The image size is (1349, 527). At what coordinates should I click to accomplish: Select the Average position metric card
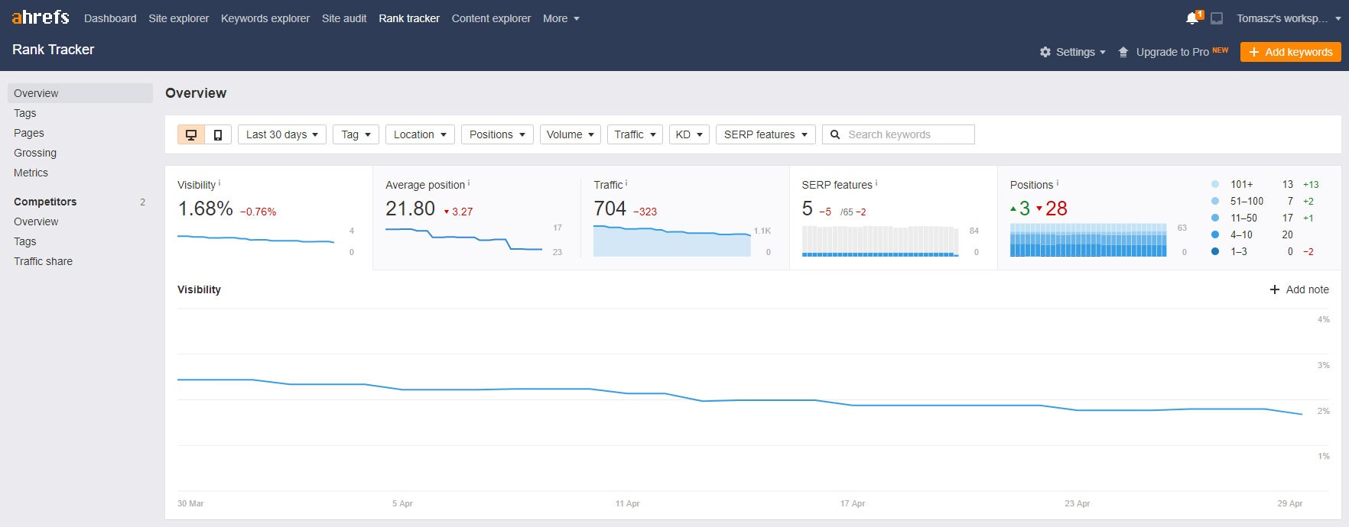tap(476, 218)
